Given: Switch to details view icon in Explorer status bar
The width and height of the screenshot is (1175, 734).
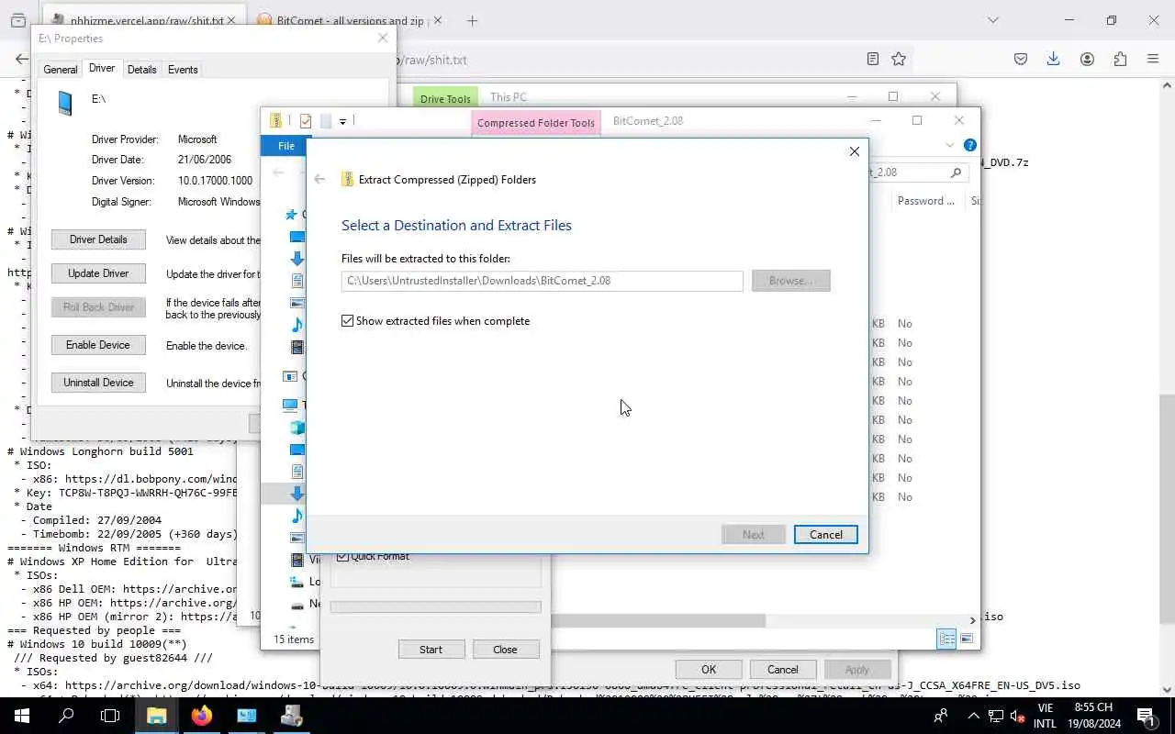Looking at the screenshot, I should [947, 639].
